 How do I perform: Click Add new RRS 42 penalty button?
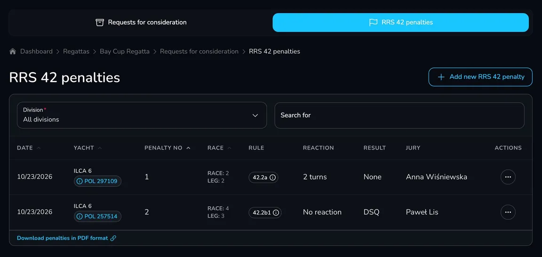(480, 77)
